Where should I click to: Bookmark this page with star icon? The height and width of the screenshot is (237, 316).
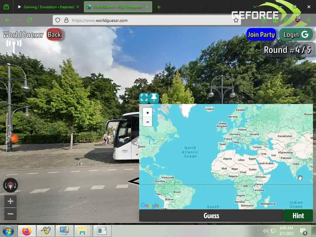coord(236,20)
